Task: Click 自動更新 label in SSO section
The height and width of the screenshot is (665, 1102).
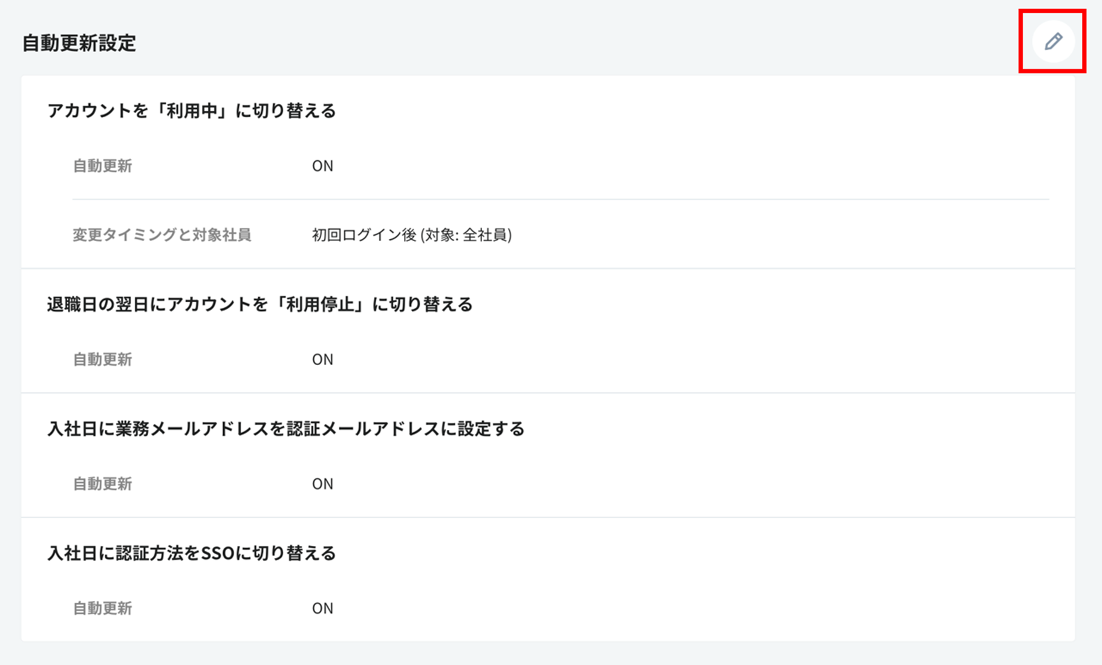Action: point(102,608)
